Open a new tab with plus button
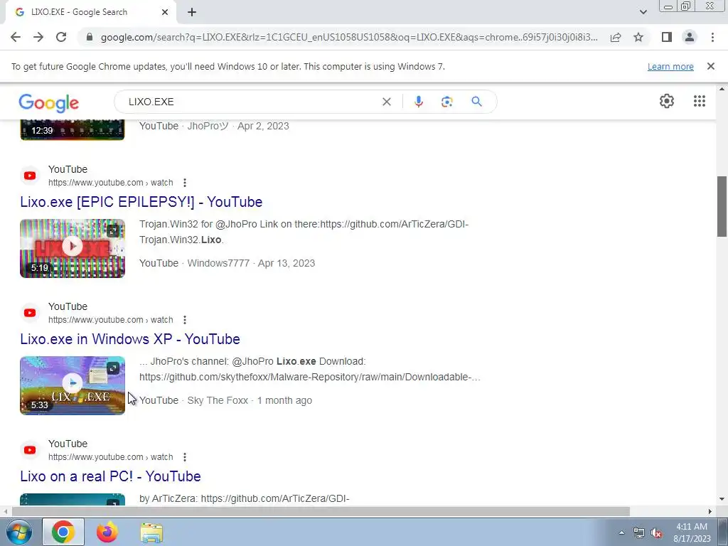The width and height of the screenshot is (728, 546). pyautogui.click(x=192, y=12)
